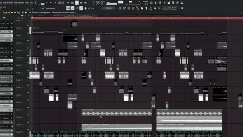Click the power-shaped icon in top toolbar
Viewport: 243px width, 137px height.
coord(151,3)
